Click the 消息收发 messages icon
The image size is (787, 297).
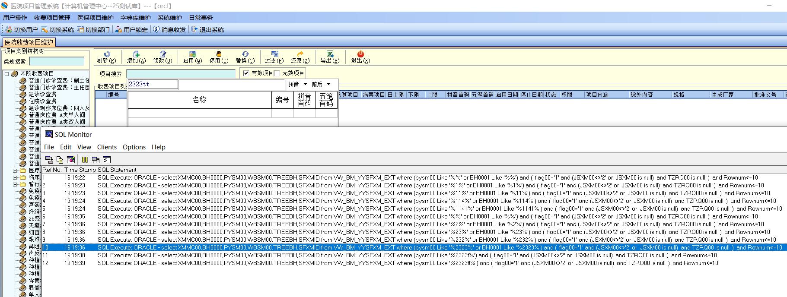pos(156,30)
